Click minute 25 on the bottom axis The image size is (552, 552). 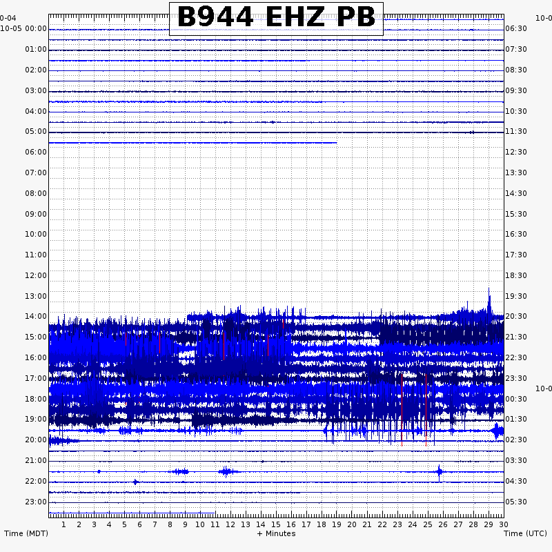(x=428, y=524)
